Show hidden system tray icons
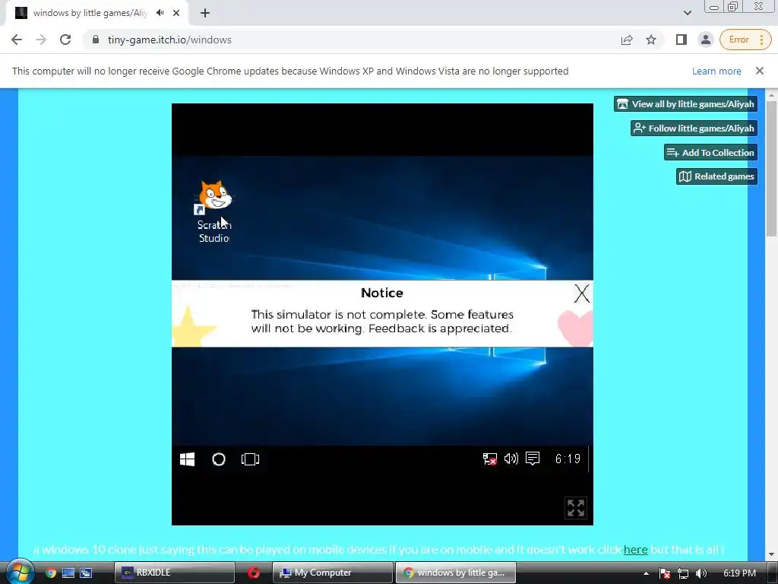Image resolution: width=778 pixels, height=584 pixels. tap(646, 573)
